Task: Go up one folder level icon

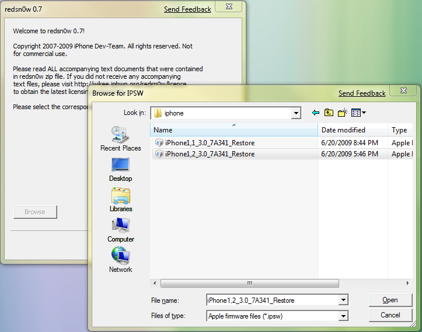Action: coord(329,113)
